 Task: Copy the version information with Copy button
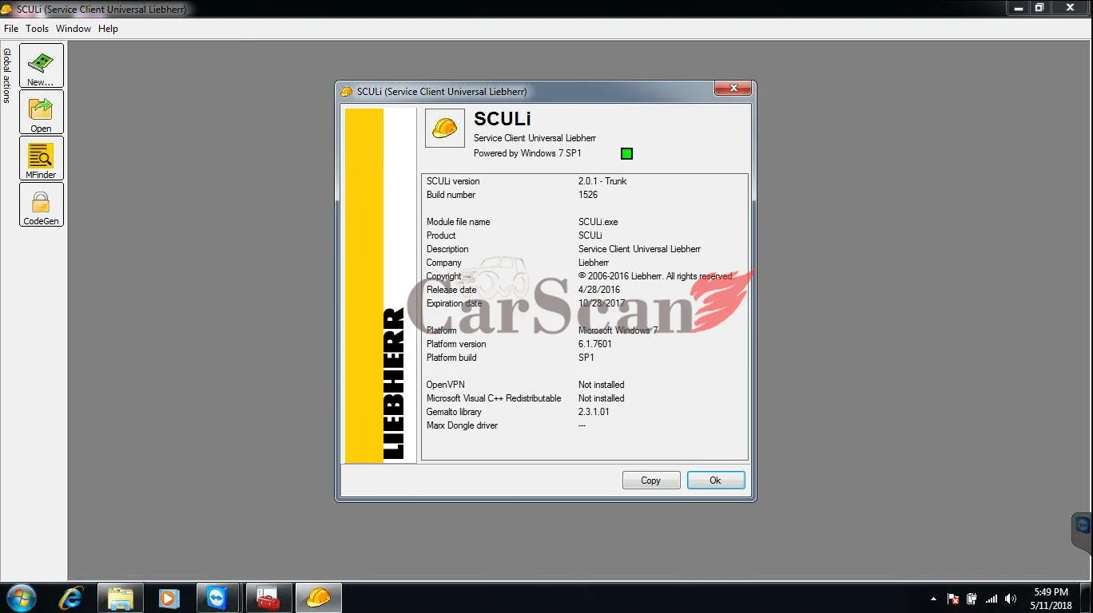coord(651,481)
